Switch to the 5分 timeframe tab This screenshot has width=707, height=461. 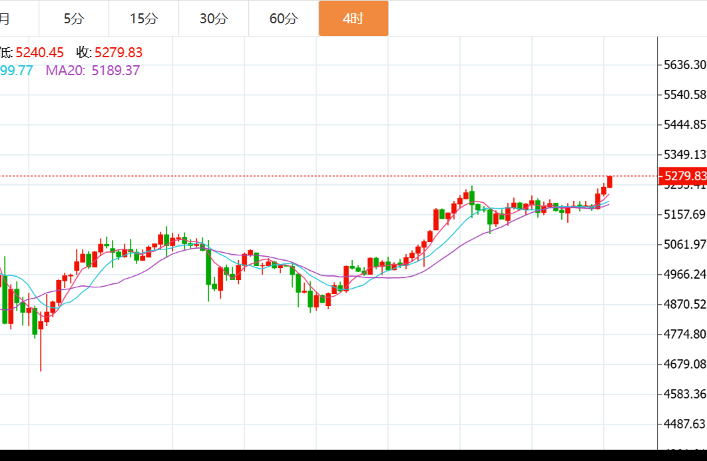click(74, 19)
